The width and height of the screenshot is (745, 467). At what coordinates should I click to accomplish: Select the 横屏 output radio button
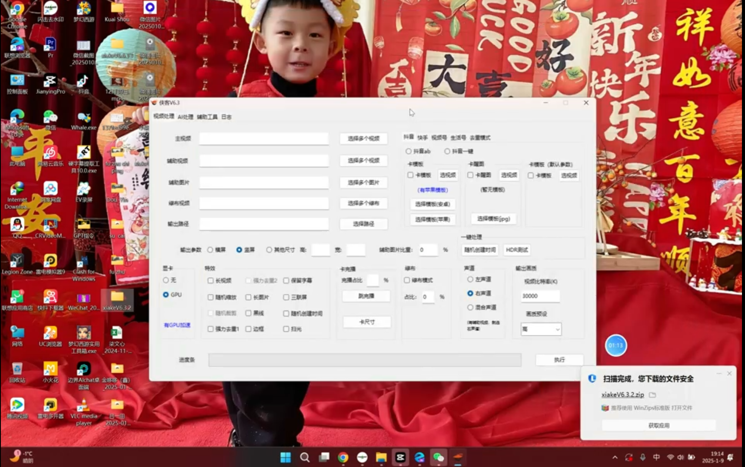click(x=210, y=250)
